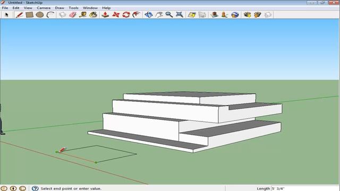
Task: Select the Orbit tool
Action: (149, 15)
